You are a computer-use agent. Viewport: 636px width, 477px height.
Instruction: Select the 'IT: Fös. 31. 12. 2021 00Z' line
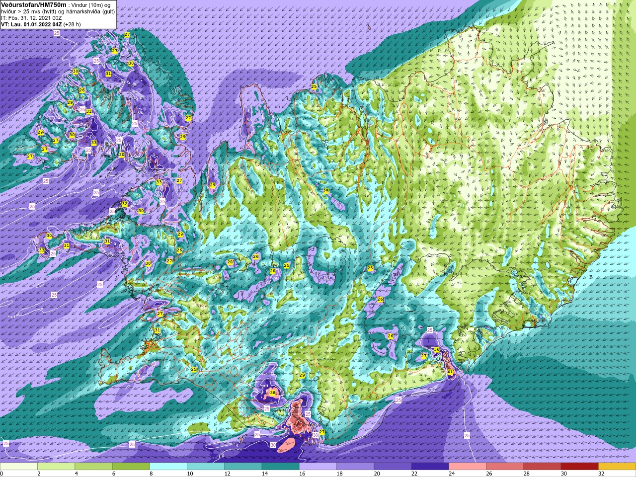point(31,17)
